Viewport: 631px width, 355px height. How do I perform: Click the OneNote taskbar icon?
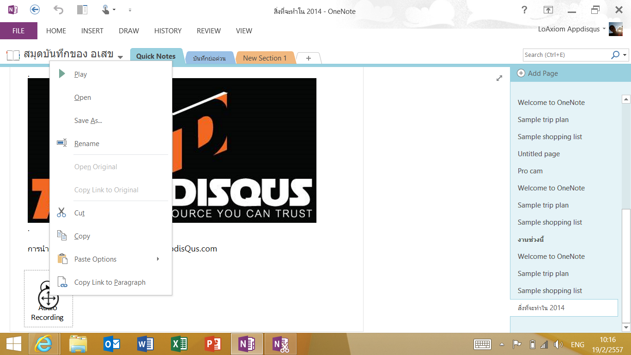point(247,344)
